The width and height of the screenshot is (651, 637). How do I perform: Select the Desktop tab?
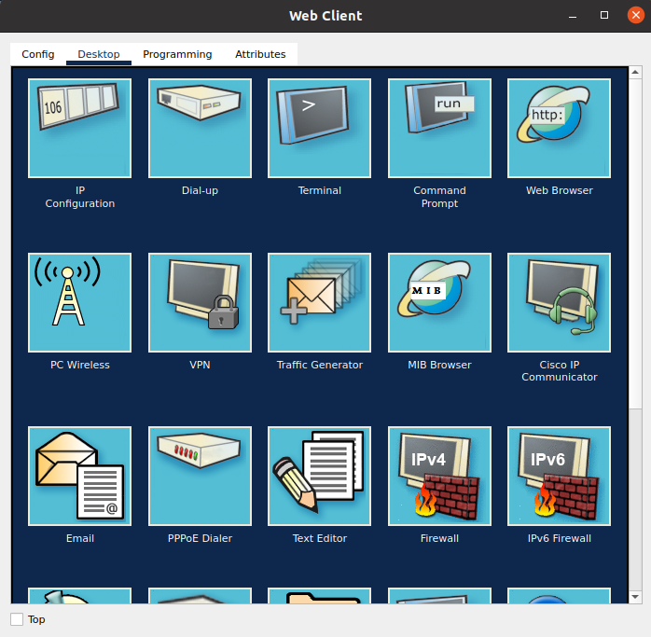pos(99,54)
